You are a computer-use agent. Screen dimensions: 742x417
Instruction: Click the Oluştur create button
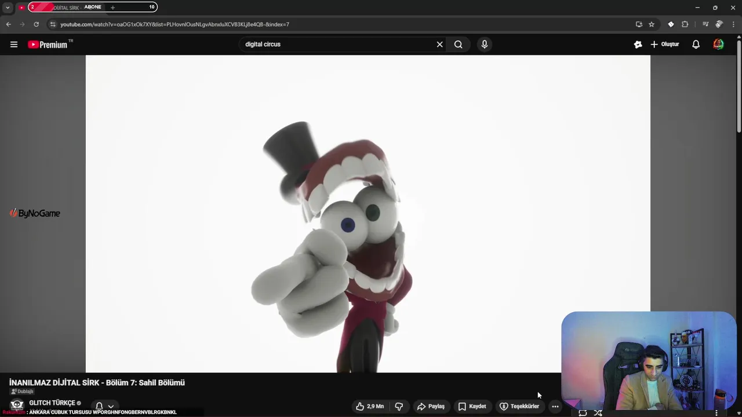point(664,45)
